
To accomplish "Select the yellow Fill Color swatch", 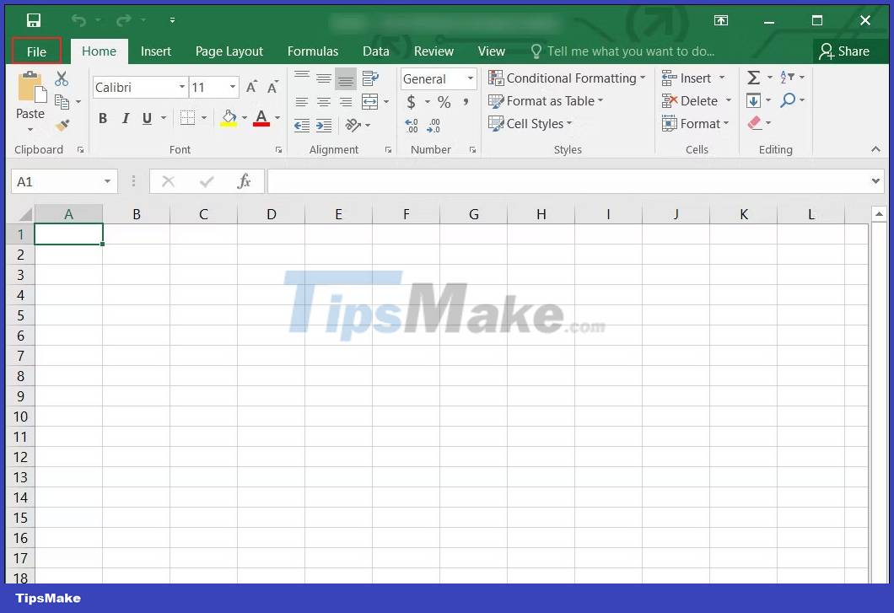I will click(x=229, y=124).
